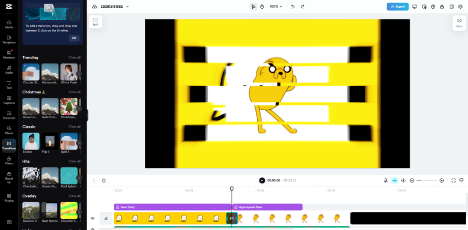This screenshot has width=468, height=230.
Task: View all Trending transitions
Action: 74,58
